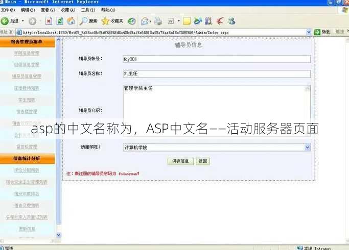Click the toolbar icon left of red bird
Viewport: 349px width, 250px height.
tap(208, 21)
